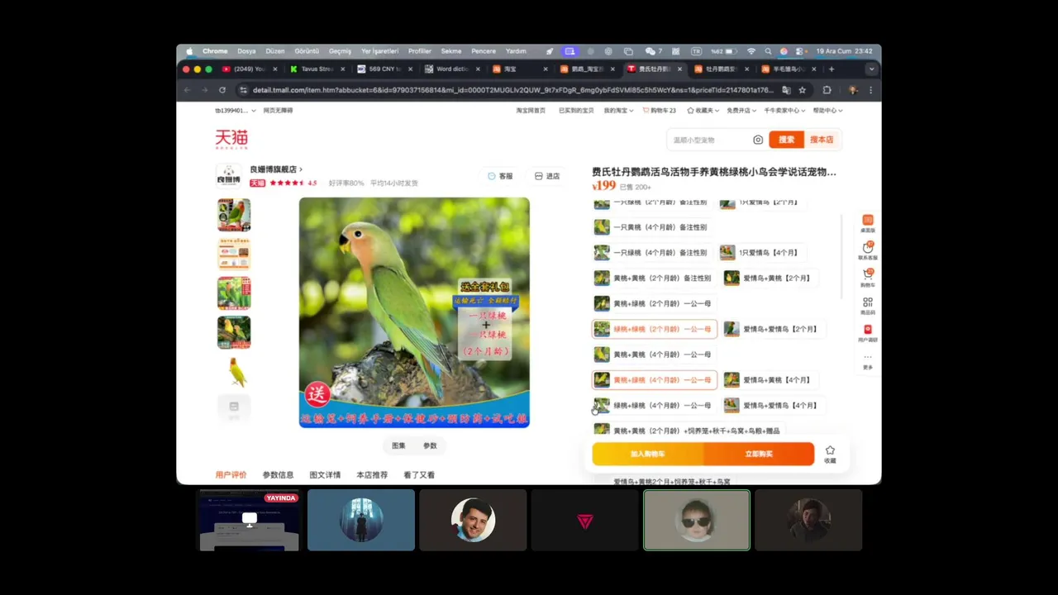The image size is (1058, 595).
Task: Click the translate page icon in address bar
Action: (x=786, y=90)
